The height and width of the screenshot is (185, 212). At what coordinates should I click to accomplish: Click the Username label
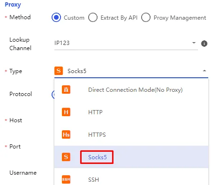click(23, 173)
